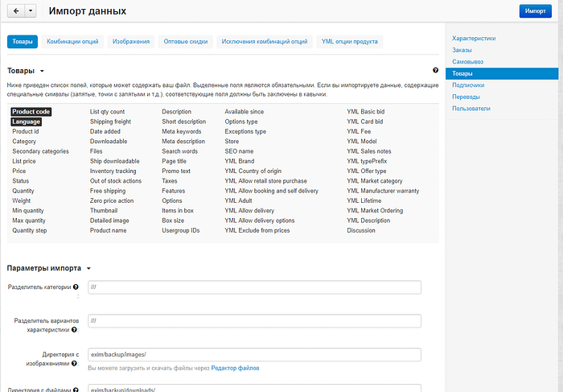Image resolution: width=563 pixels, height=392 pixels.
Task: Click the back arrow button
Action: point(16,11)
